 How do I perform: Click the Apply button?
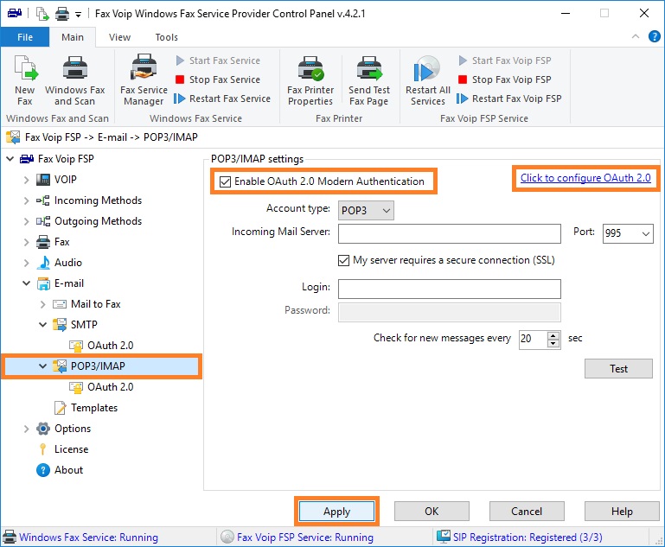click(x=336, y=512)
